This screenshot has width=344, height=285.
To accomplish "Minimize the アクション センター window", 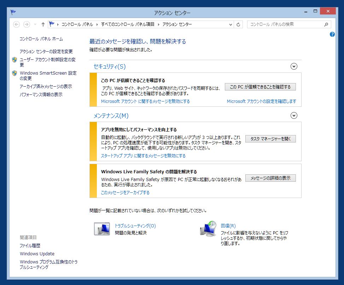I will [x=305, y=11].
